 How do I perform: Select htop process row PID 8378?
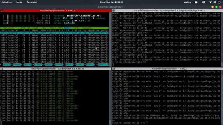coord(54,38)
